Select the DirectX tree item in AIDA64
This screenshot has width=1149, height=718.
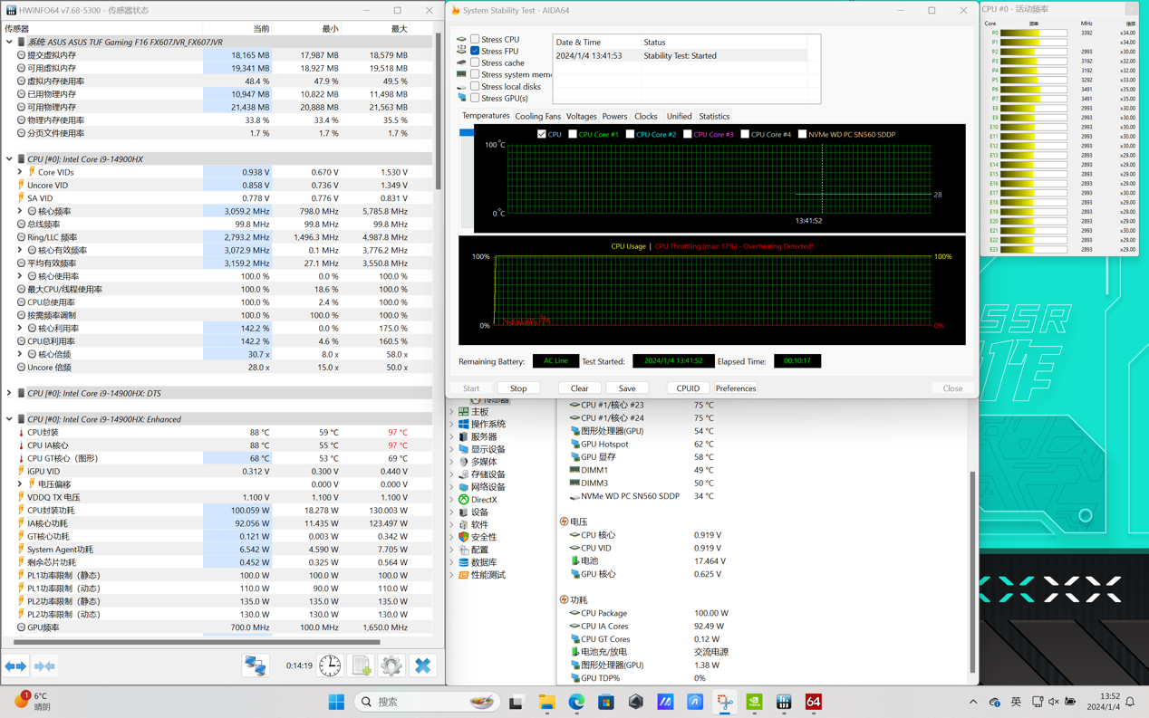[483, 500]
